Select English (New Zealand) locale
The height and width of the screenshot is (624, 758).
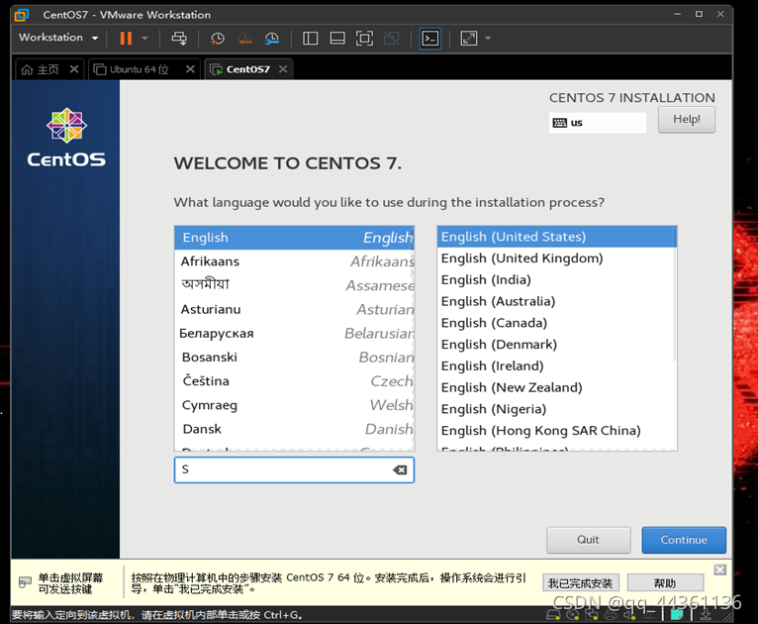coord(556,387)
